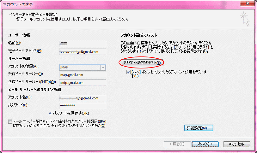Click the メール サーバーへのログオン情報 heading

pos(34,90)
